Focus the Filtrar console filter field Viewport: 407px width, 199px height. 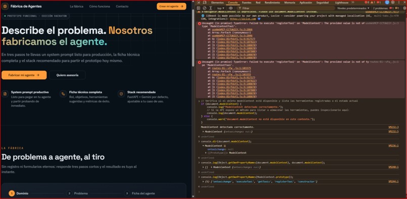click(285, 8)
